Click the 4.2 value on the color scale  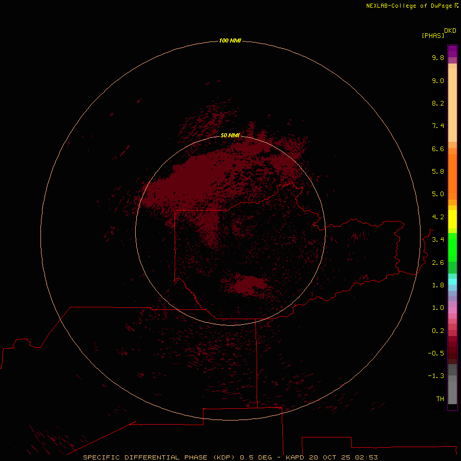pyautogui.click(x=438, y=217)
